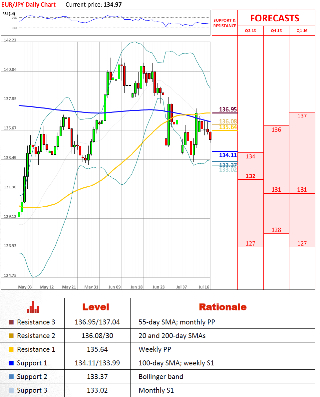Click the 136.95 resistance level label
The image size is (320, 397).
click(x=228, y=109)
